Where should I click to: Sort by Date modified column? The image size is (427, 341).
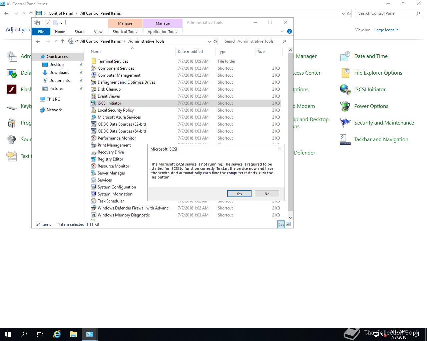click(x=195, y=52)
